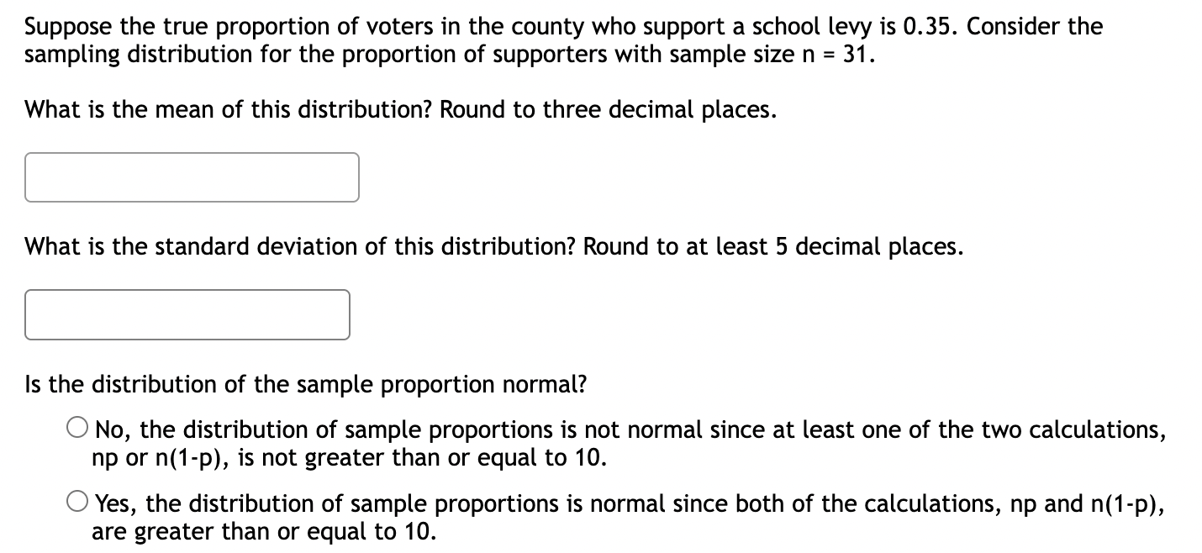Click the empty radio circle next to 'Yes'

tap(76, 502)
